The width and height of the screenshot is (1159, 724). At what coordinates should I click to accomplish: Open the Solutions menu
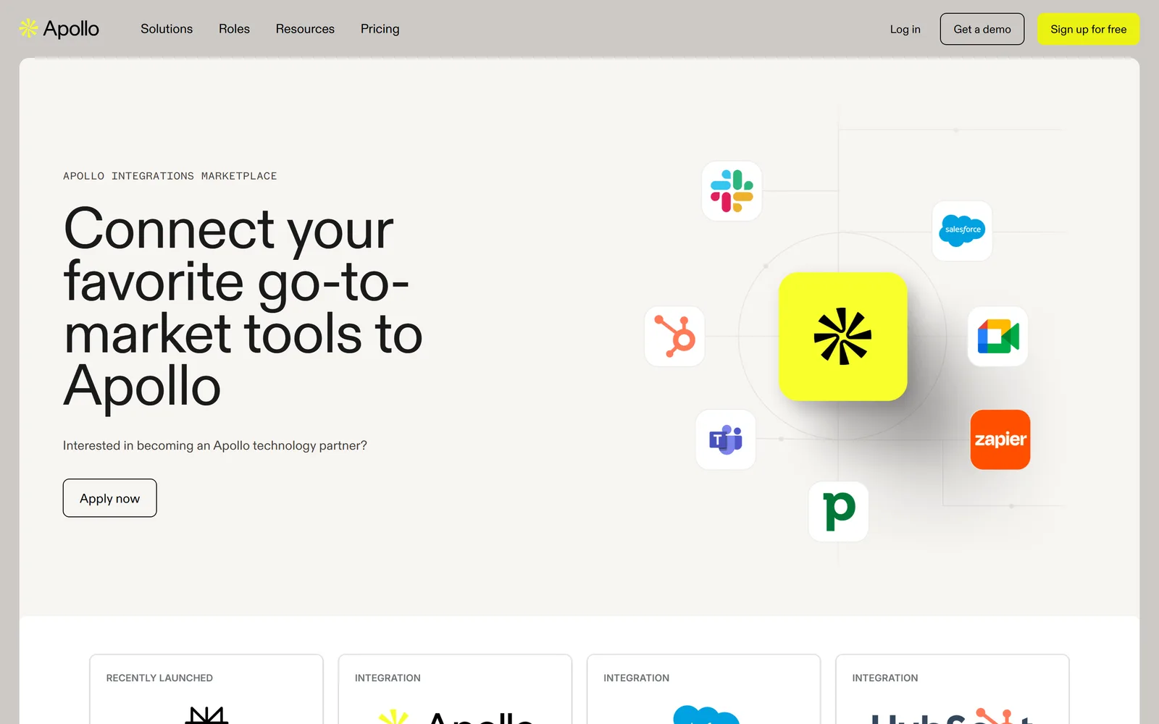tap(167, 29)
